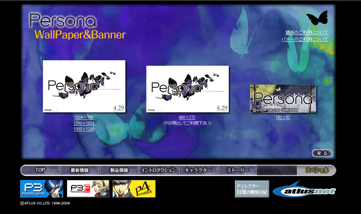Open the Persona 3 banner
Screen dimensions: 361x214
tap(42, 189)
